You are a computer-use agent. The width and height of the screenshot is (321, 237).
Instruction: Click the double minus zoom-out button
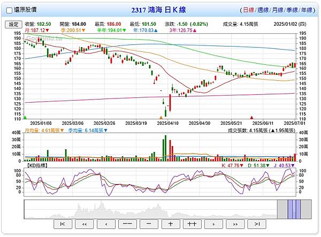[127, 224]
